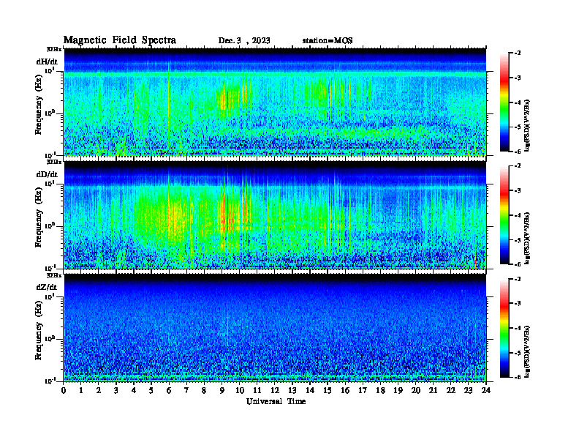Click the "-5" tick on the dZ/dt colorbar
This screenshot has width=579, height=448.
click(518, 353)
